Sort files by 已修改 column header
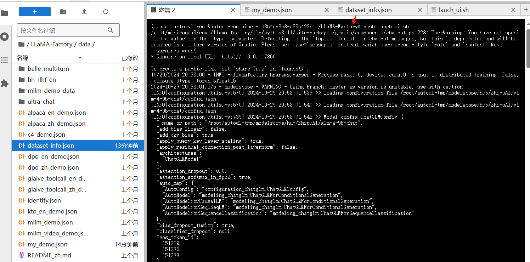Screen dimensions: 530x262 130,58
